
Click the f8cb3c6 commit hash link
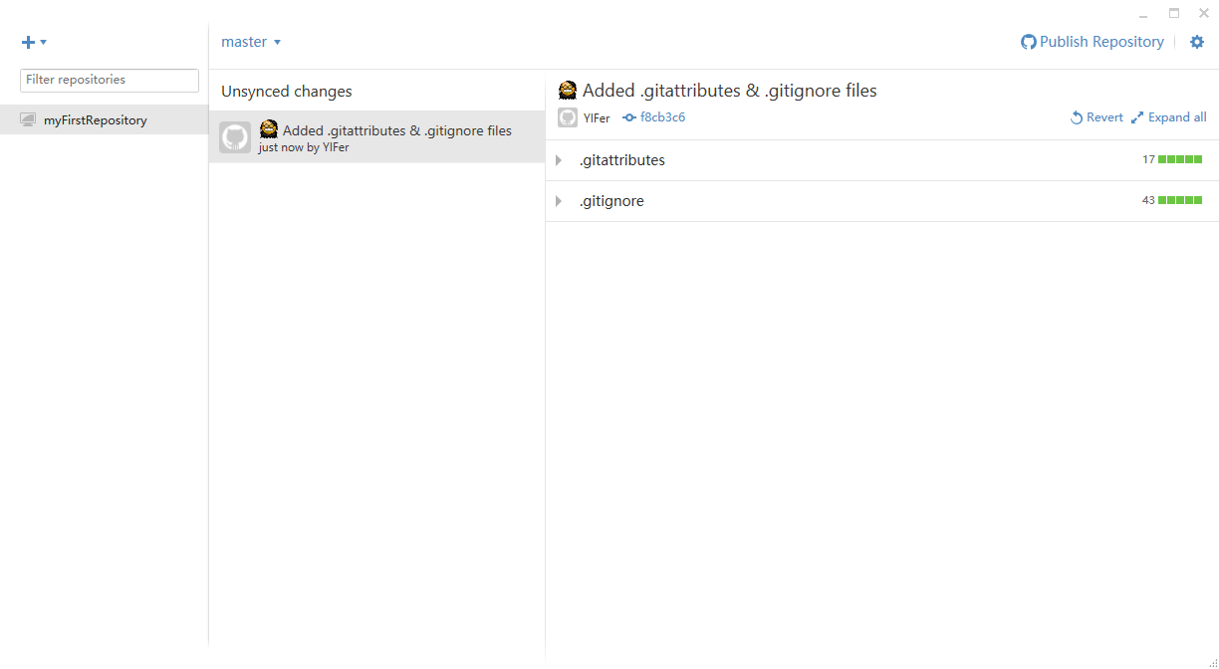(x=662, y=117)
